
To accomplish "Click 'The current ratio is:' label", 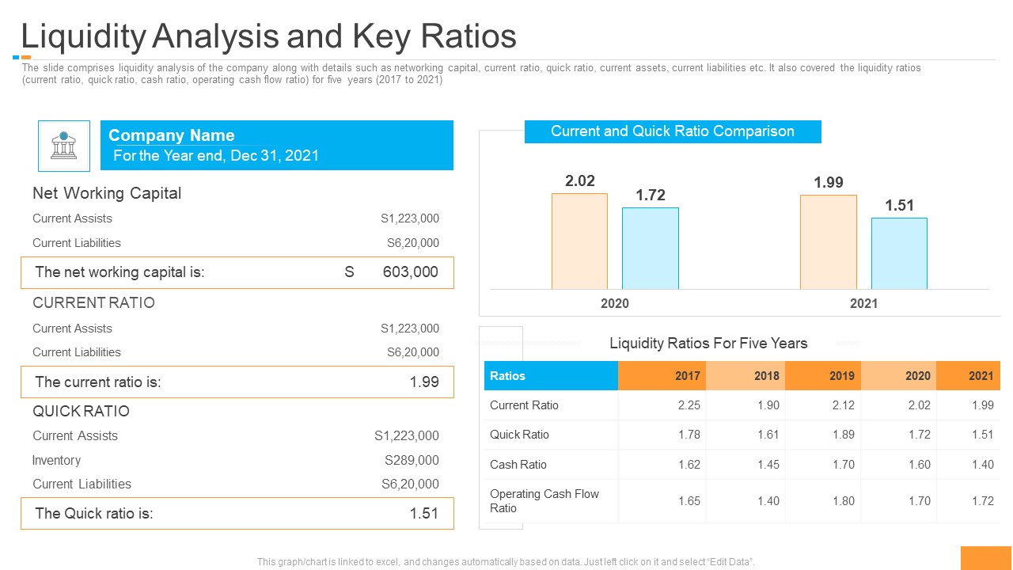I will click(98, 382).
